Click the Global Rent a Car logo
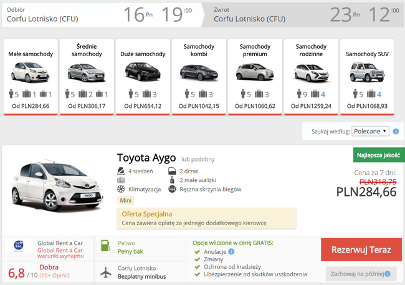This screenshot has height=285, width=405. click(19, 246)
